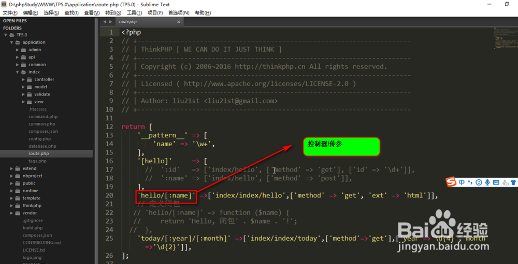This screenshot has height=264, width=518.
Task: Open LICENSE.txt file
Action: tap(34, 250)
